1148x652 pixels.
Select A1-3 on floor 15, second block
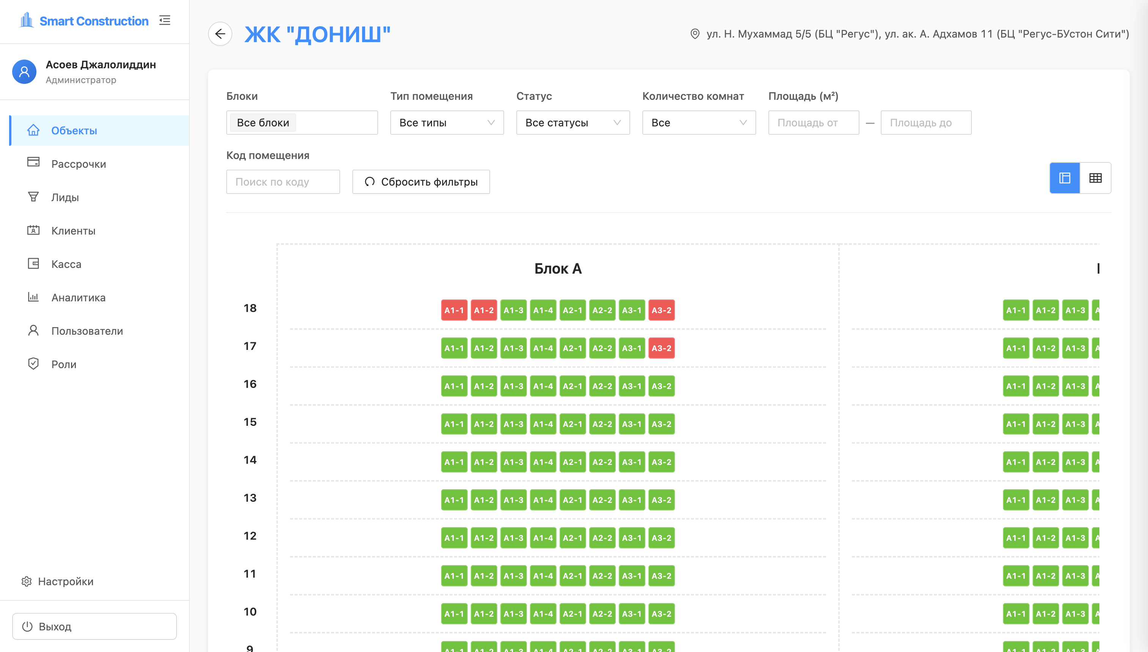click(x=1075, y=424)
